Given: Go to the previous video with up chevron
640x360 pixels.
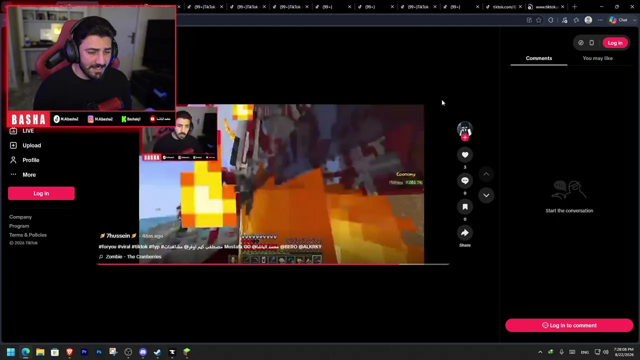Looking at the screenshot, I should 486,174.
